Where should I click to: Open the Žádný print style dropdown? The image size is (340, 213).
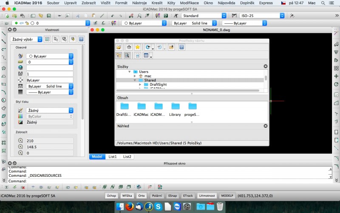[50, 110]
